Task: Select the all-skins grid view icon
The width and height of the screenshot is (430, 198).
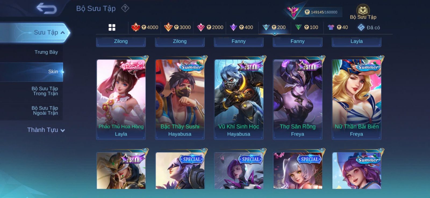Action: pos(112,27)
